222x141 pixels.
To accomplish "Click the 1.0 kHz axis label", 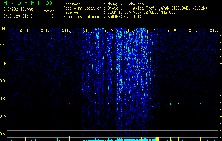I will (3, 63).
